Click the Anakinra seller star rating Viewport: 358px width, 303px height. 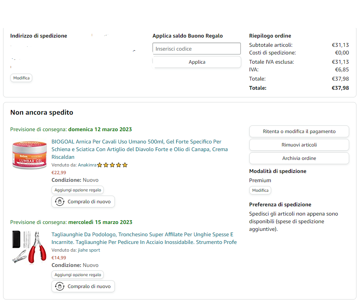click(112, 165)
